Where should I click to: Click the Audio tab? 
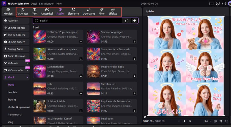[x=60, y=11]
